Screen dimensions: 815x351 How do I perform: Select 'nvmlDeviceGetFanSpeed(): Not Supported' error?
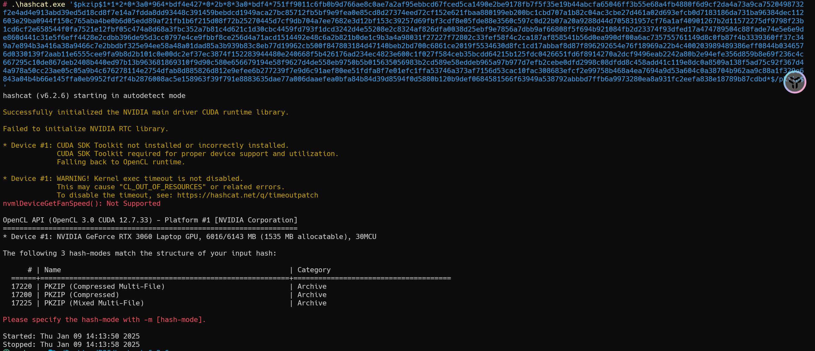pyautogui.click(x=82, y=204)
